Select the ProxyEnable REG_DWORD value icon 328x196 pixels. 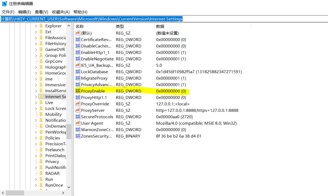78,91
